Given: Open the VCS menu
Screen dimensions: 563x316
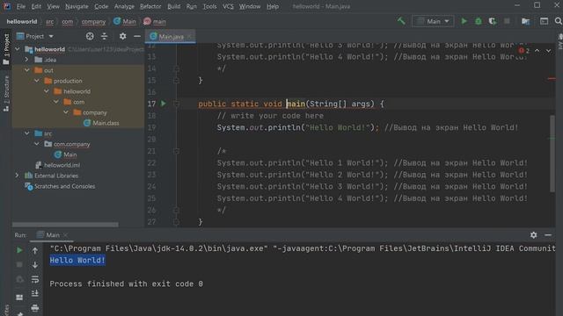Looking at the screenshot, I should pos(228,6).
